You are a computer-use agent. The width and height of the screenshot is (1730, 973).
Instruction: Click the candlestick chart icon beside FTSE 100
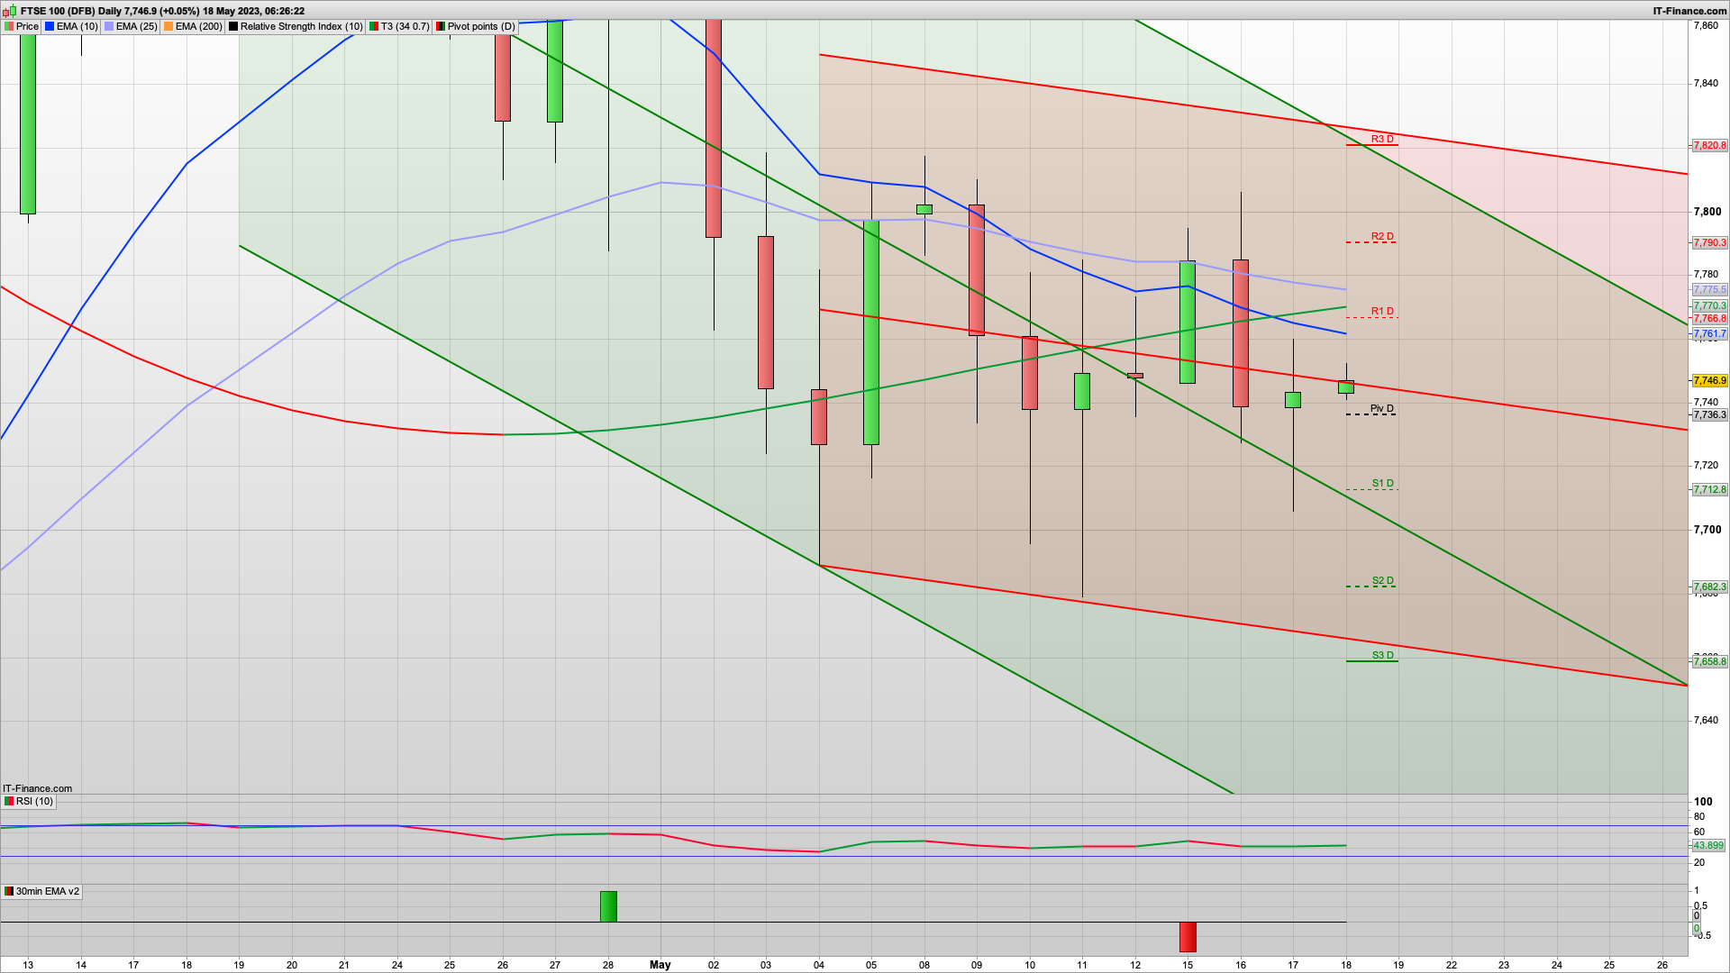(9, 11)
